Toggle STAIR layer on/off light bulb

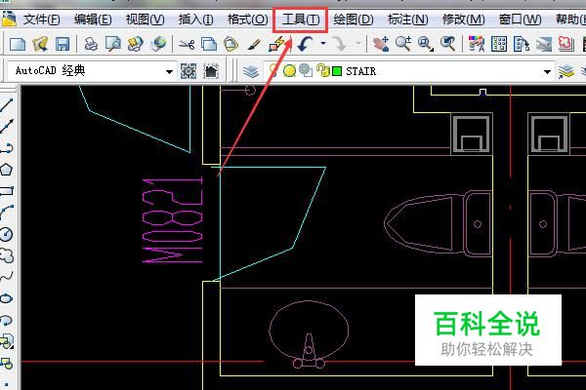pos(273,70)
